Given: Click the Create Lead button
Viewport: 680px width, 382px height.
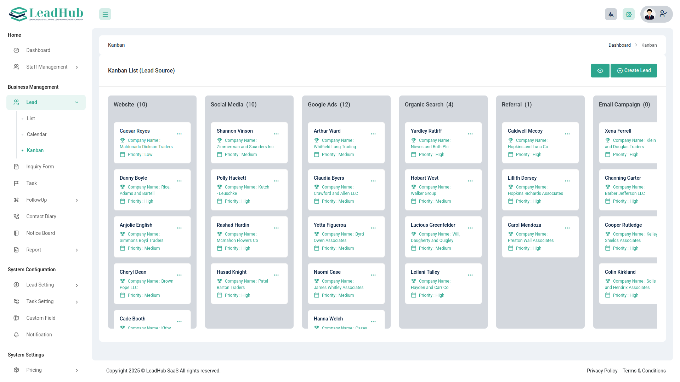Looking at the screenshot, I should pyautogui.click(x=634, y=71).
